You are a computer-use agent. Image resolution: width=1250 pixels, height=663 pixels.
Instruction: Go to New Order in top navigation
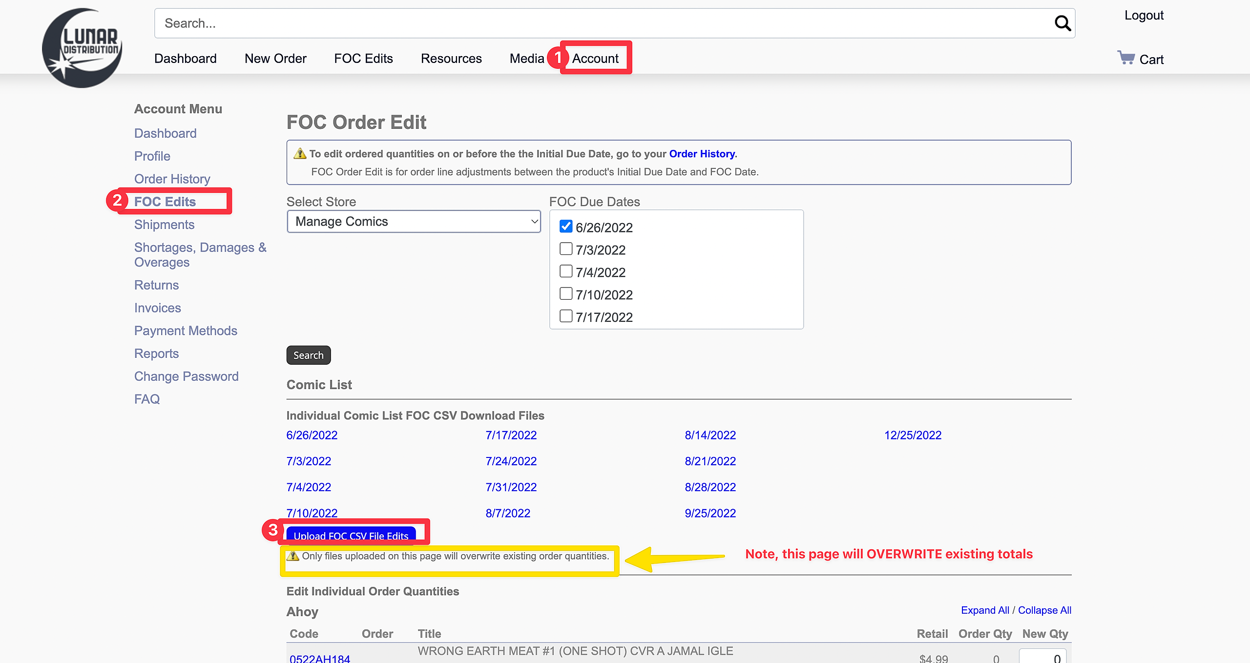[275, 59]
